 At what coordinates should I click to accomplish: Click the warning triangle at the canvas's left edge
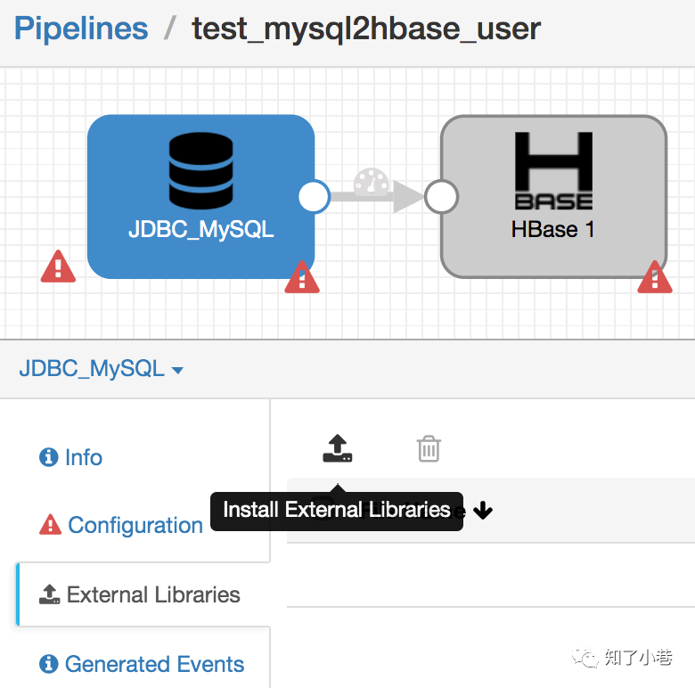[x=58, y=266]
